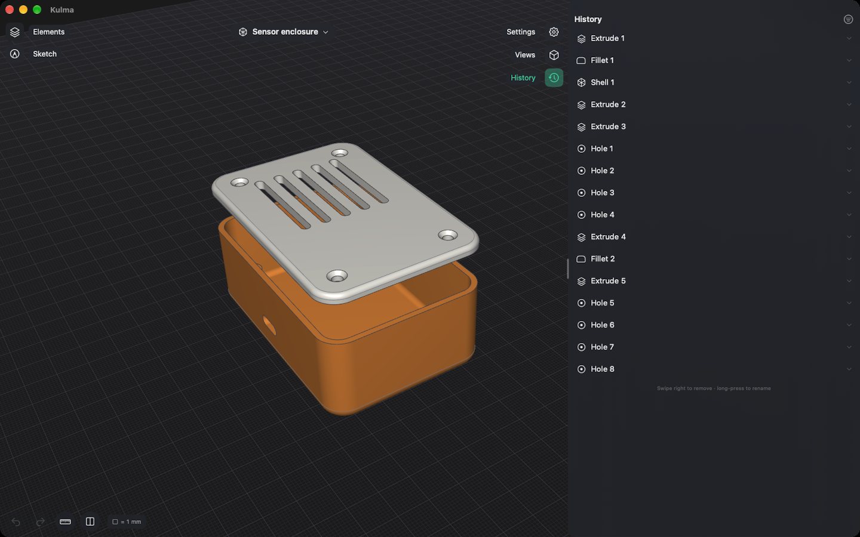This screenshot has width=860, height=537.
Task: Click the Settings label
Action: [x=521, y=32]
